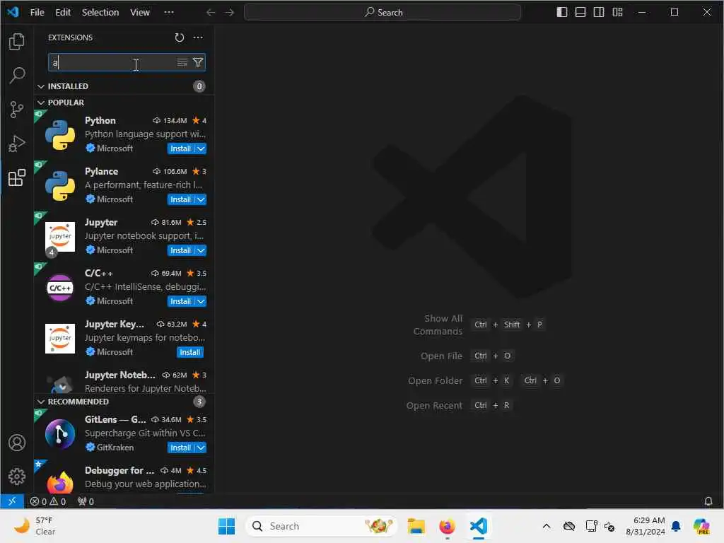Image resolution: width=724 pixels, height=543 pixels.
Task: Open the Manage gear icon
Action: [17, 477]
